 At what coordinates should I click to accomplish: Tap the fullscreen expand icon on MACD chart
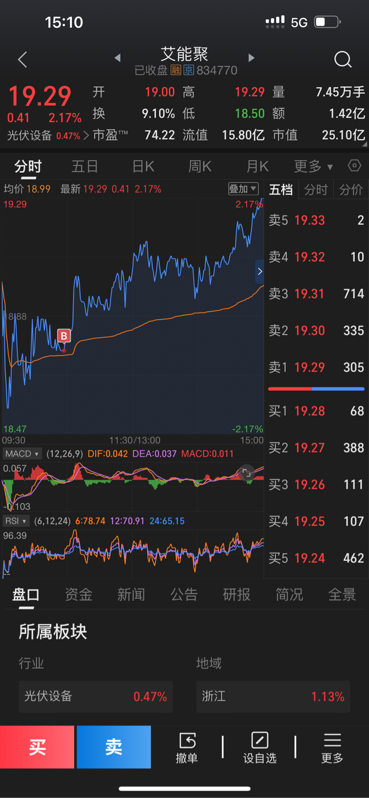coord(246,473)
